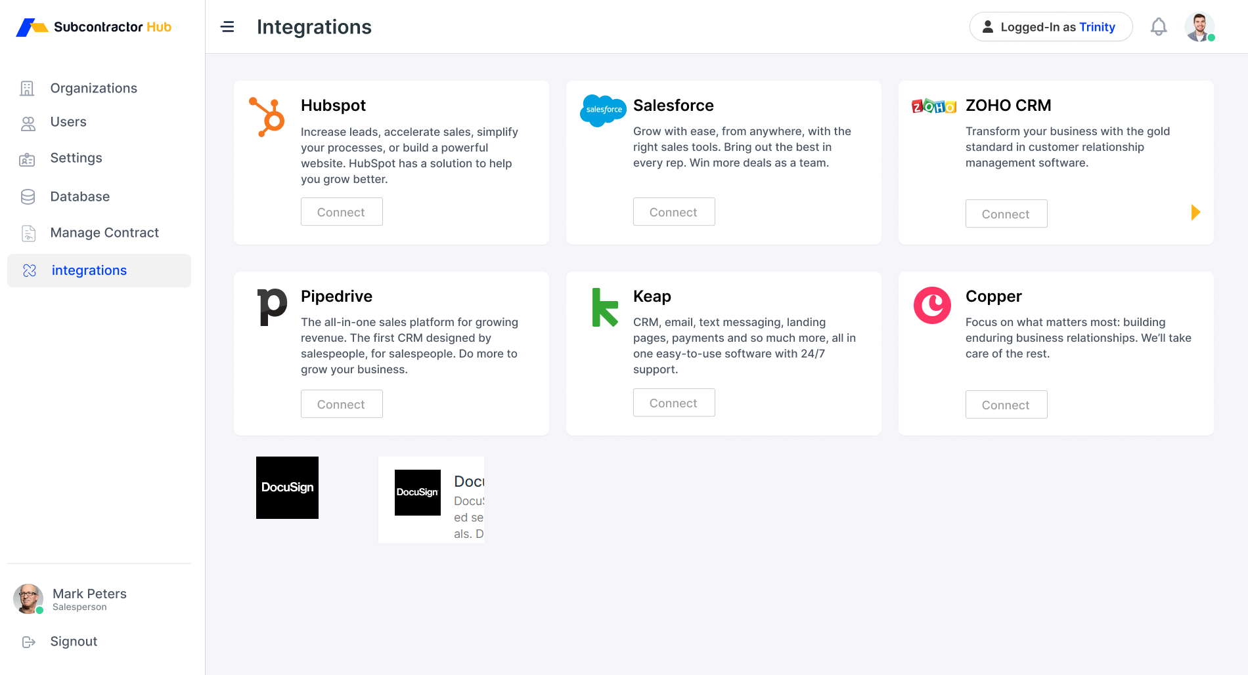Viewport: 1248px width, 675px height.
Task: Click the DocuSign logo inside the partial card
Action: (418, 493)
